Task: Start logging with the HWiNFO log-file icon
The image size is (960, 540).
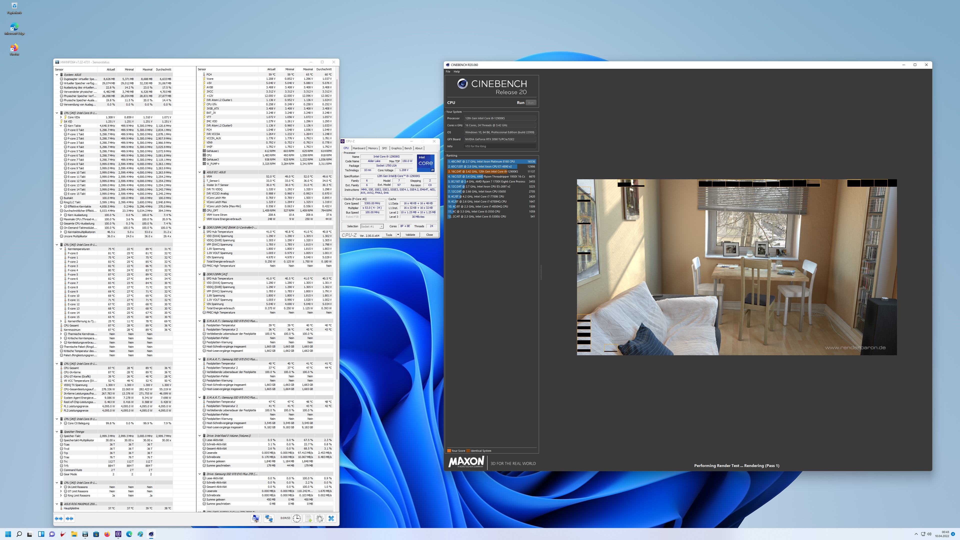Action: point(308,518)
